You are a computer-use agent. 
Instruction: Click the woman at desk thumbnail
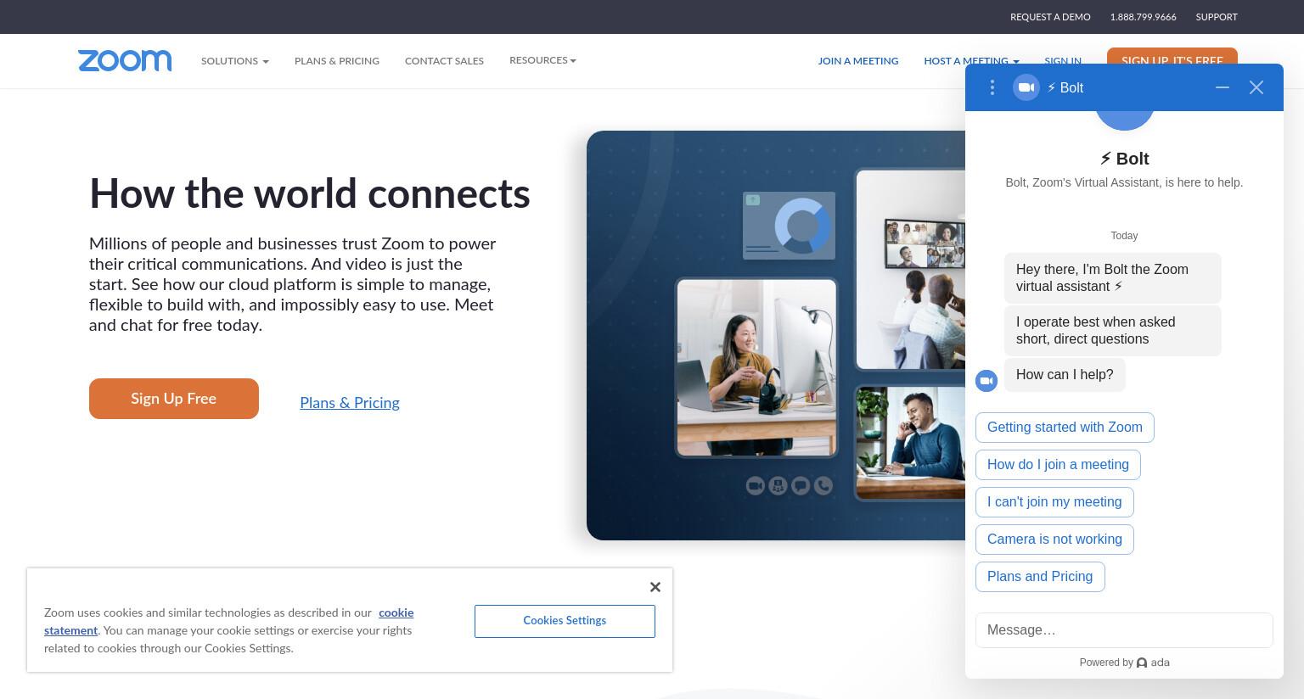point(756,368)
